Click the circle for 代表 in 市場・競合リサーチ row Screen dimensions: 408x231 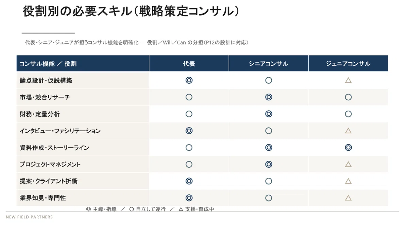[x=189, y=97]
